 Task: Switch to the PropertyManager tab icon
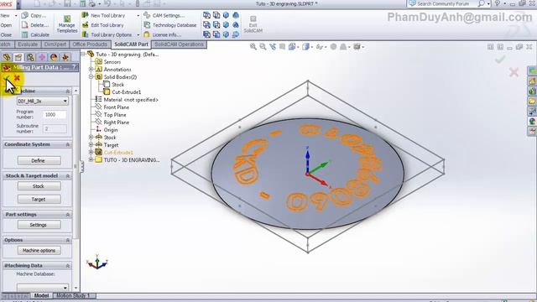[18, 57]
